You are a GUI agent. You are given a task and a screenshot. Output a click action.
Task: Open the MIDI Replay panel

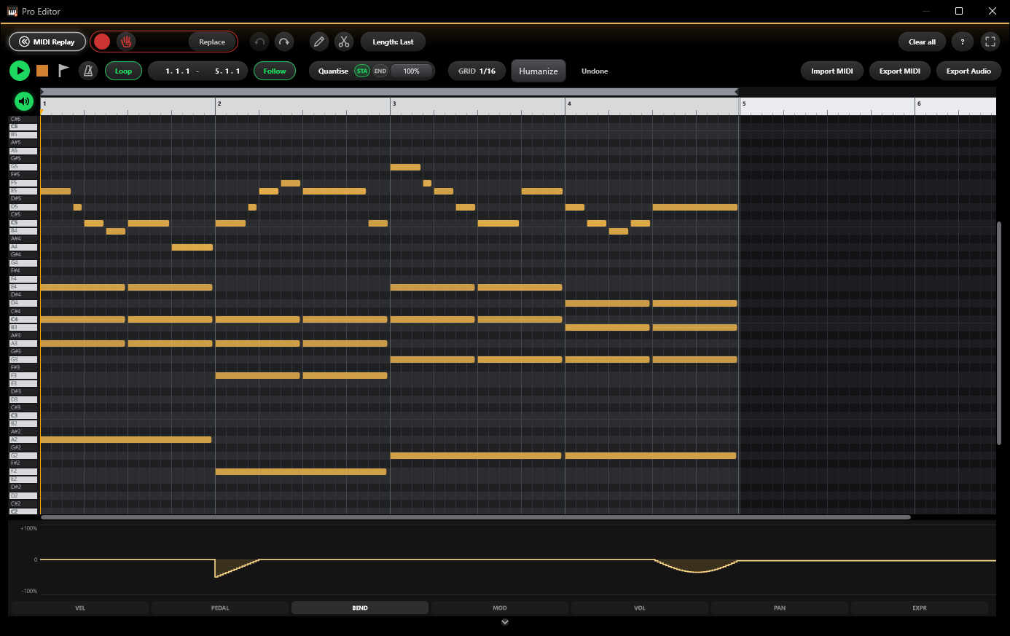pyautogui.click(x=47, y=42)
